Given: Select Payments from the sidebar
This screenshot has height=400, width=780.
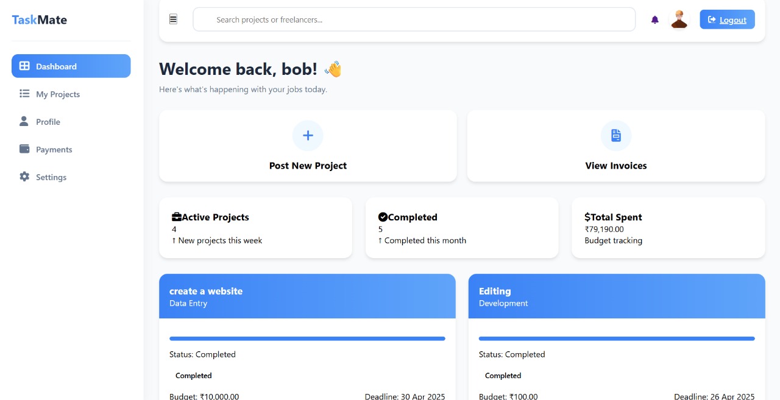Looking at the screenshot, I should coord(54,149).
